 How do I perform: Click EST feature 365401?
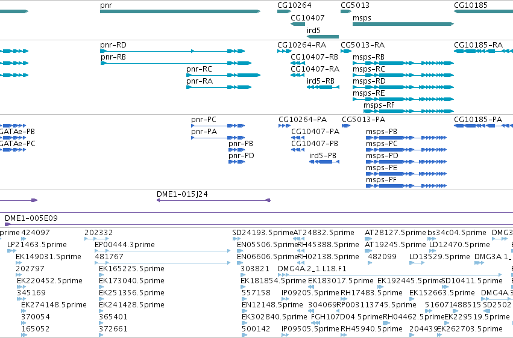pos(101,324)
